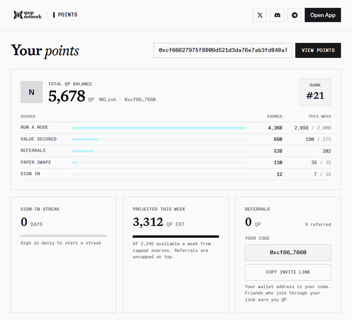Click the 4,368 earned value
The height and width of the screenshot is (320, 352).
(275, 128)
